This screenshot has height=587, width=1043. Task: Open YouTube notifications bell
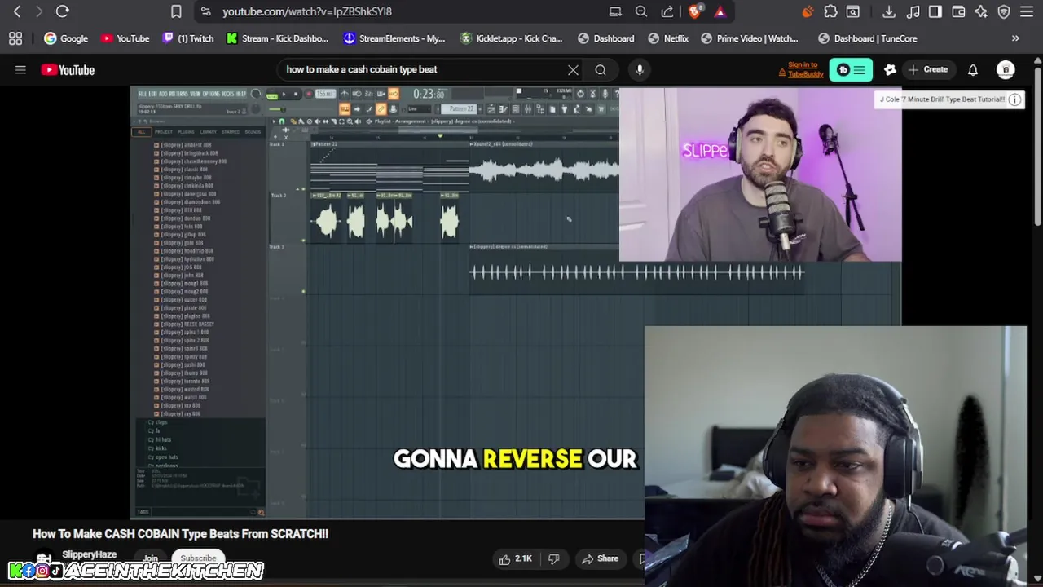tap(973, 70)
